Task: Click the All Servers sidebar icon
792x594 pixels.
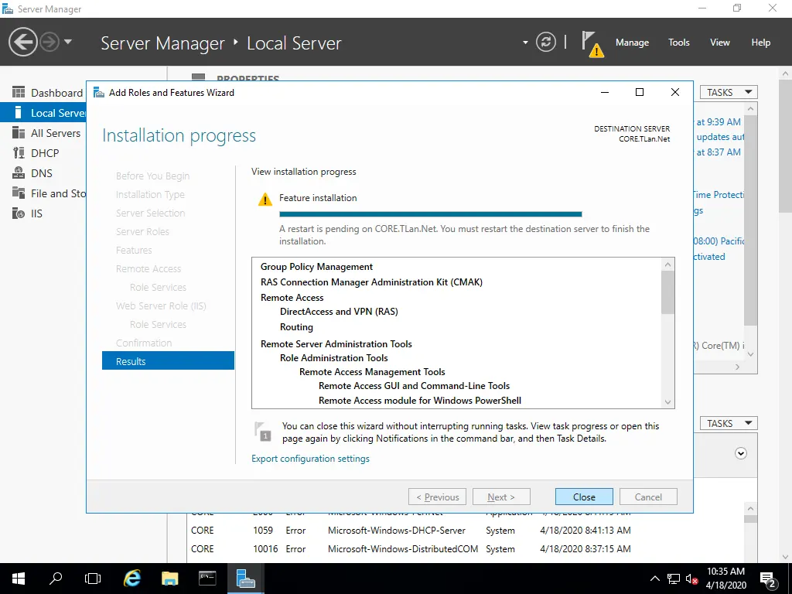Action: (x=19, y=133)
